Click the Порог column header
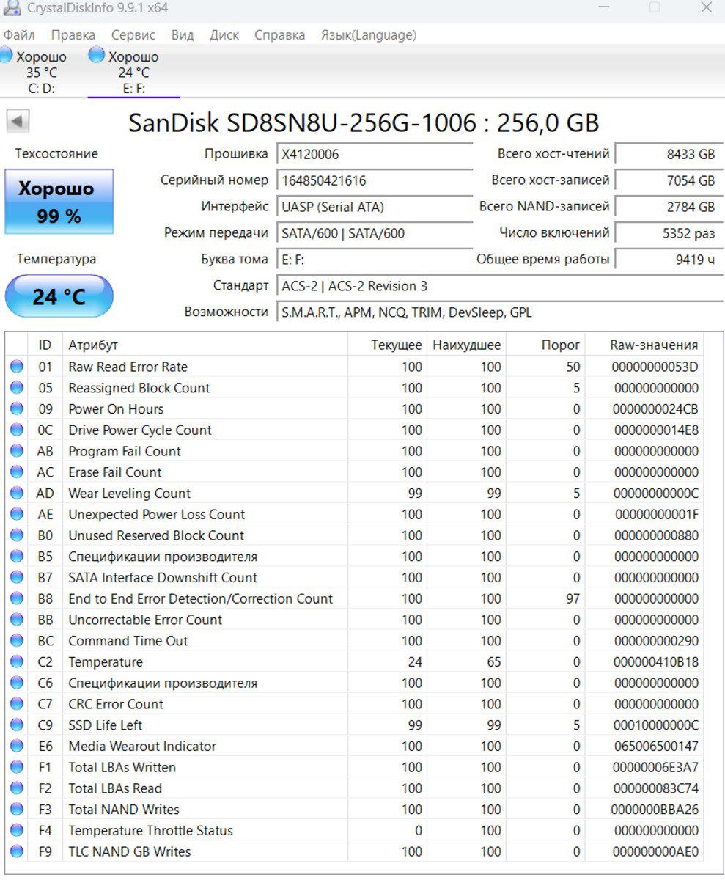Image resolution: width=725 pixels, height=880 pixels. point(546,345)
